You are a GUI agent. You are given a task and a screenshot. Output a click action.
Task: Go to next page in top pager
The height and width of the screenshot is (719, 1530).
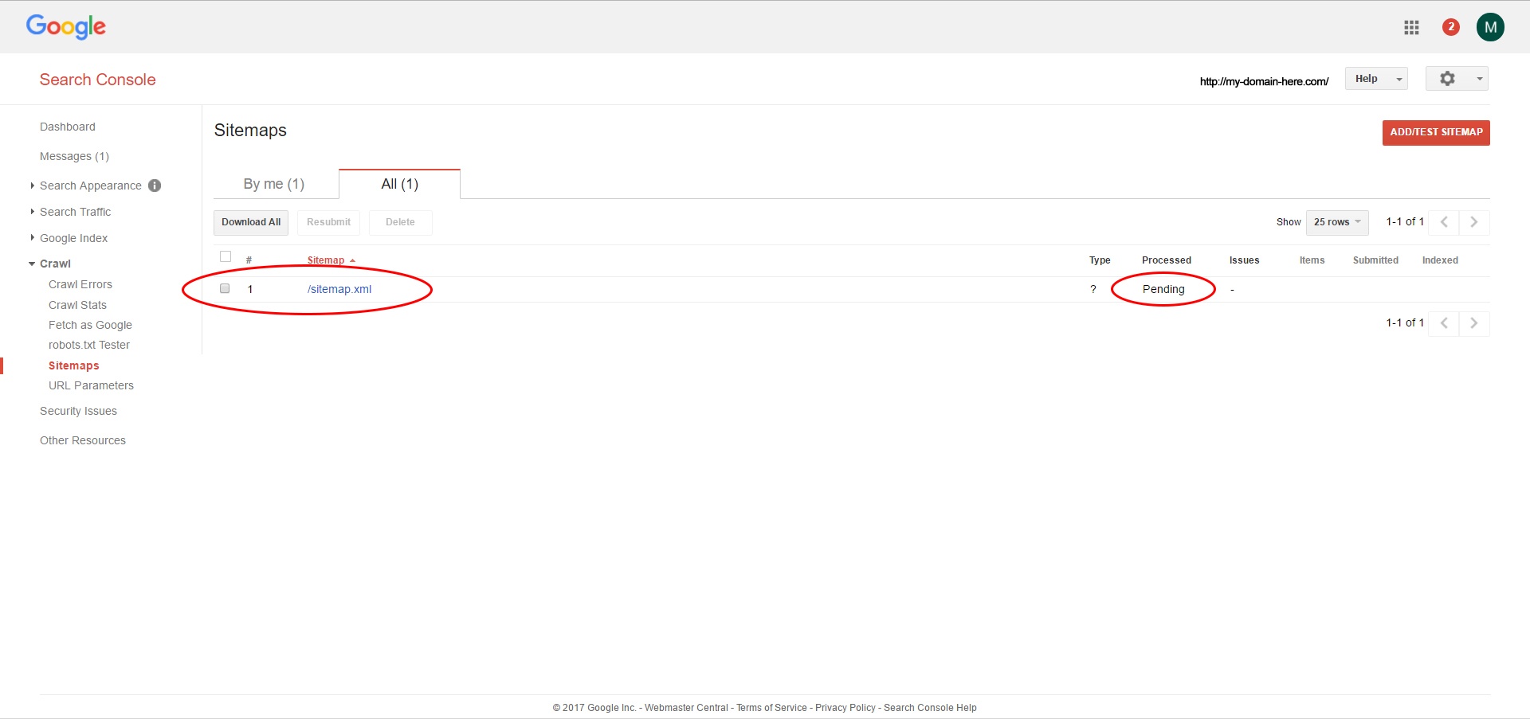click(x=1474, y=222)
